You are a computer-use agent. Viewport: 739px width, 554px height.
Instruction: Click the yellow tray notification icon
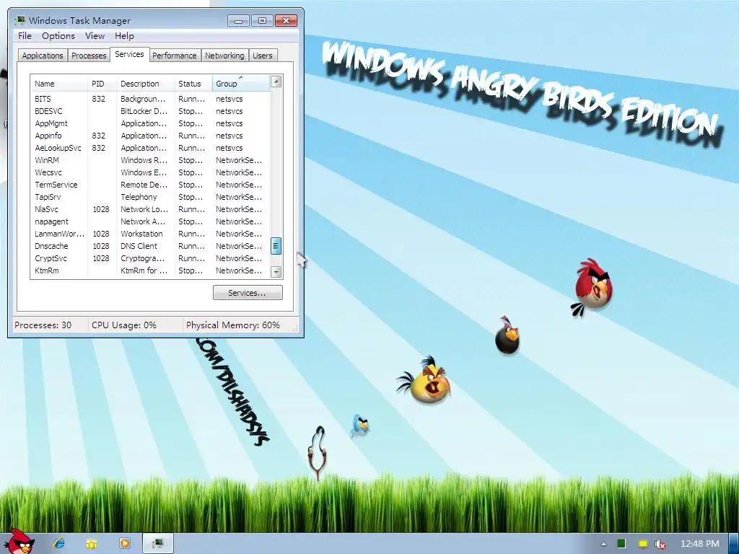[642, 544]
